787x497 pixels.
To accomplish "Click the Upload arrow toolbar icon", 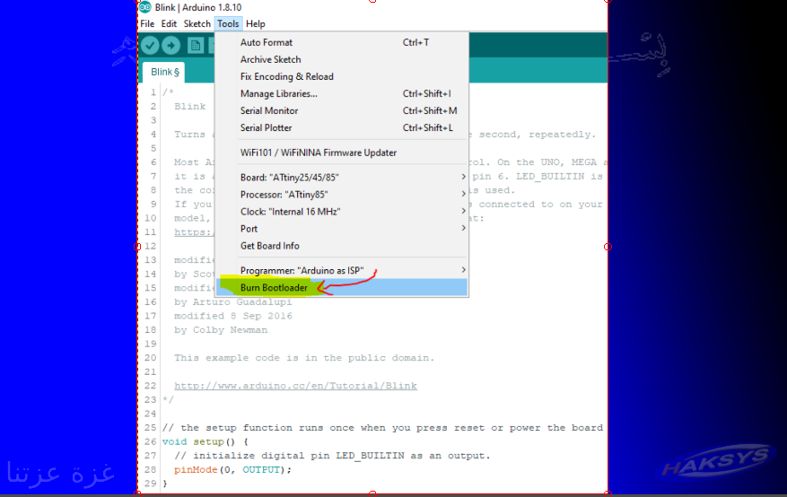I will (171, 46).
